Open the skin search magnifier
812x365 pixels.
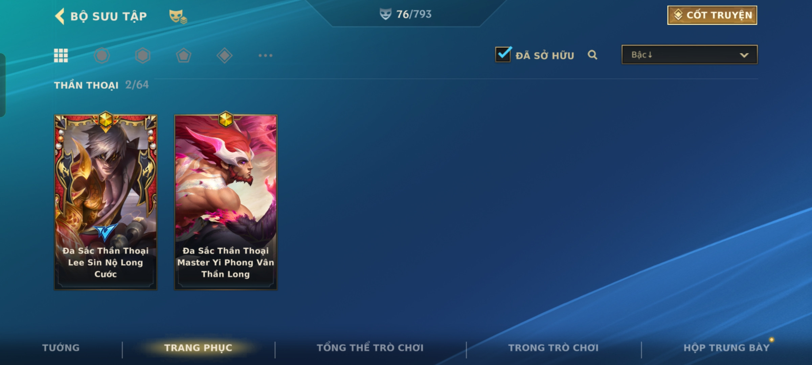(592, 55)
